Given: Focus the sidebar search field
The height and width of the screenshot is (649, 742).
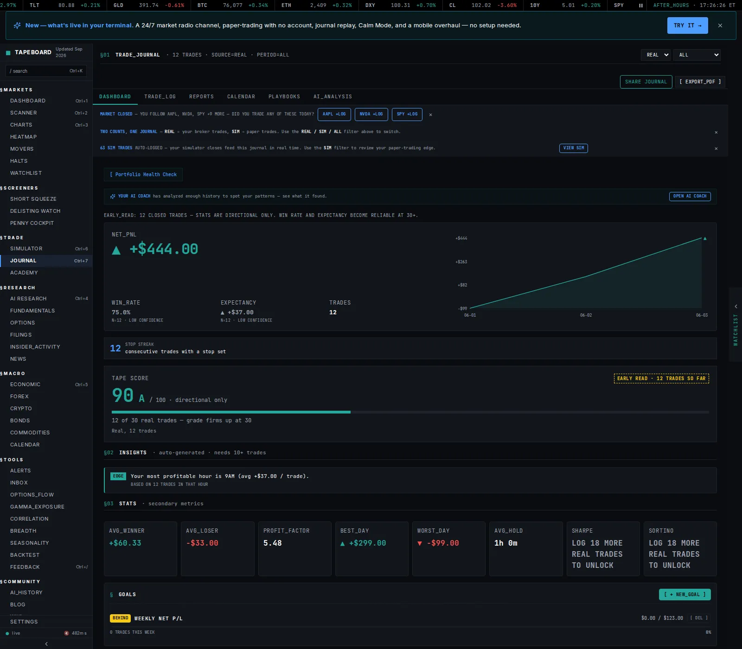Looking at the screenshot, I should pyautogui.click(x=46, y=71).
